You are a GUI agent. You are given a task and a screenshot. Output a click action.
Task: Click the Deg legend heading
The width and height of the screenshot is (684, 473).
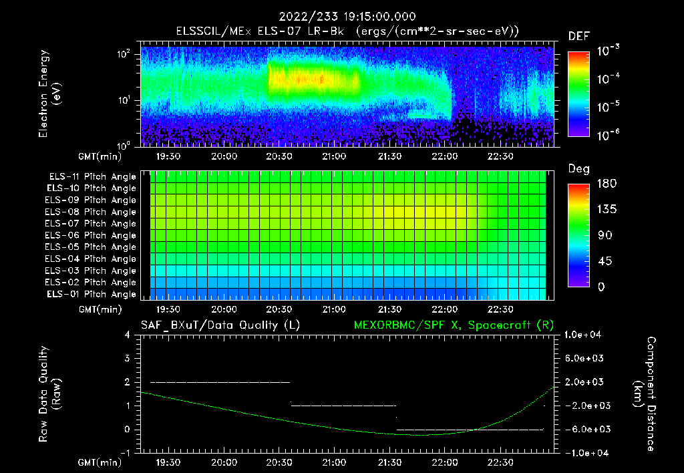pyautogui.click(x=578, y=169)
